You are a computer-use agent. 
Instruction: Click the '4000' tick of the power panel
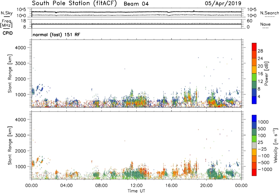tap(21, 48)
